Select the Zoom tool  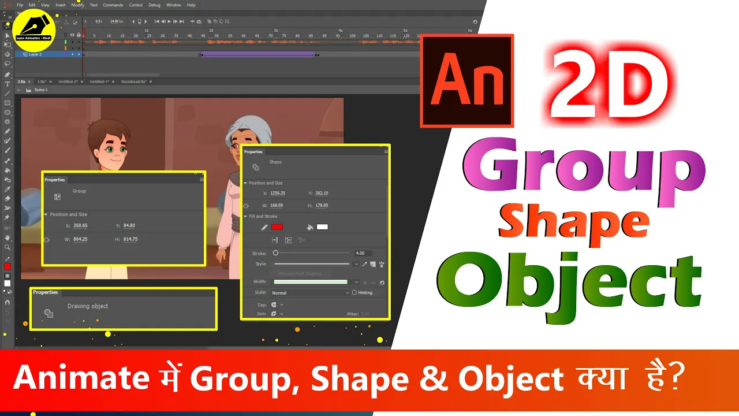click(8, 247)
